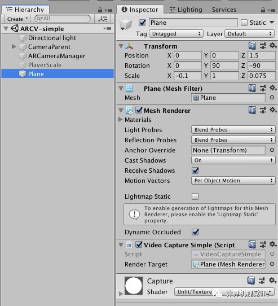Open the Create menu in Hierarchy
278x306 pixels.
tap(17, 19)
